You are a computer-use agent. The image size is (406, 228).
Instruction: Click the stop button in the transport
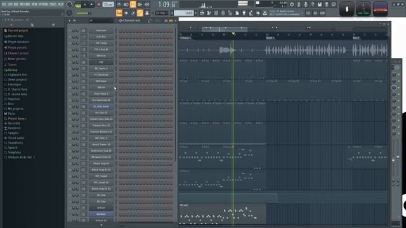91,4
